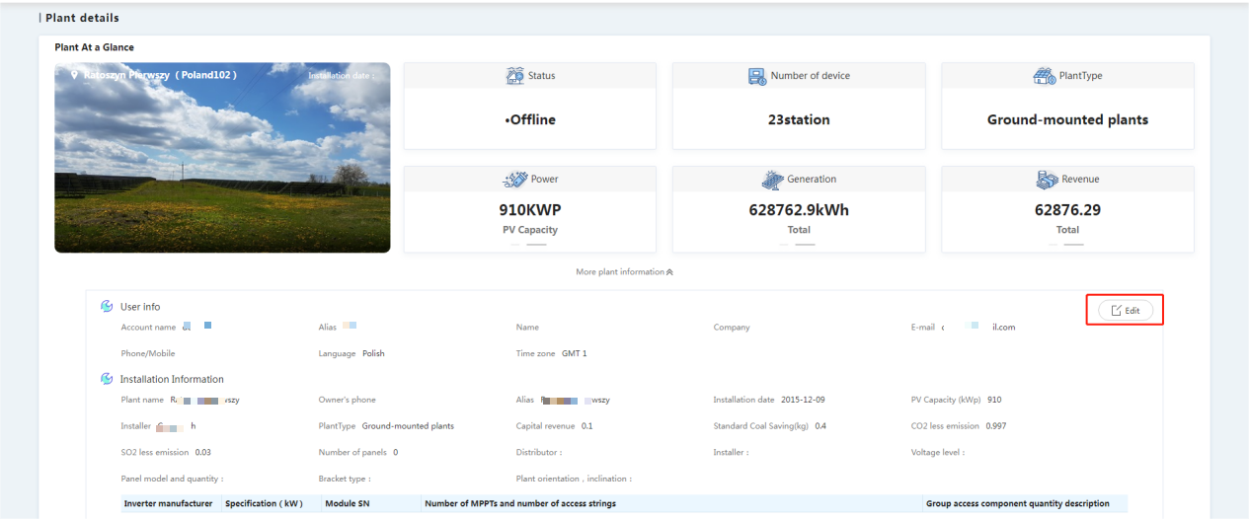The height and width of the screenshot is (519, 1249).
Task: Click the Inverter manufacturer column header
Action: (x=168, y=503)
